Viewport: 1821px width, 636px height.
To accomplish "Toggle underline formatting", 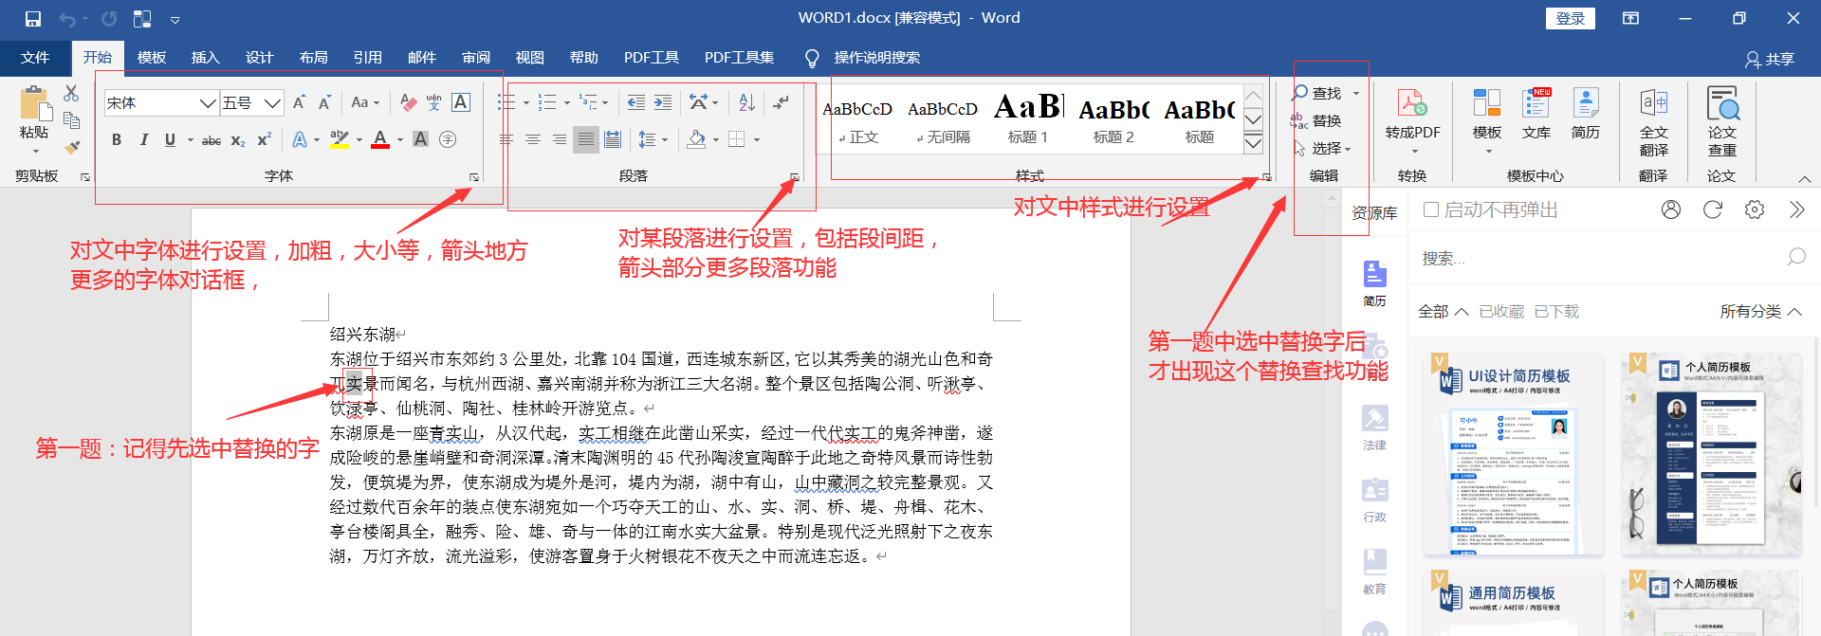I will 170,139.
